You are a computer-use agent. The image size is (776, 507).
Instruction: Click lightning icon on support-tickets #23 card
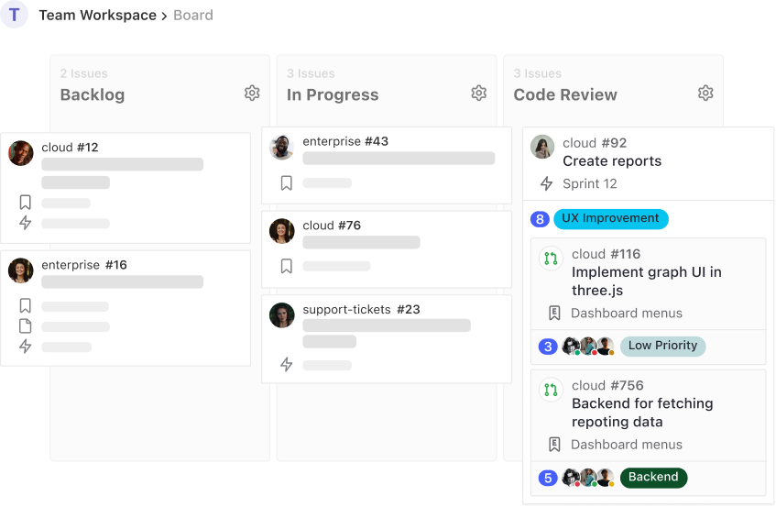(x=286, y=365)
